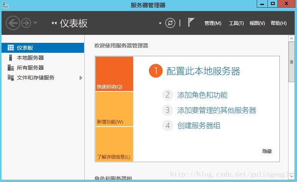297x182 pixels.
Task: Open the navigation history dropdown arrow
Action: [x=35, y=23]
